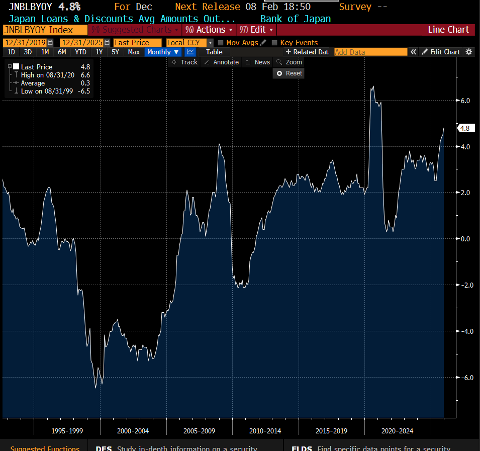This screenshot has width=480, height=451.
Task: Toggle Last Price legend color swatch
Action: [16, 66]
